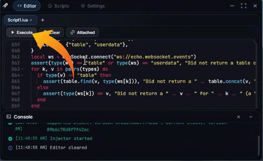Click the Console terminal icon

[x=9, y=117]
